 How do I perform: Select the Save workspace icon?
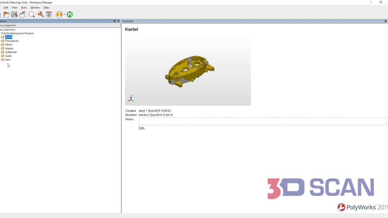tap(14, 14)
